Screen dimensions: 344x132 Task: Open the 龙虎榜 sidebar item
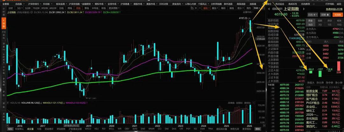(4, 116)
